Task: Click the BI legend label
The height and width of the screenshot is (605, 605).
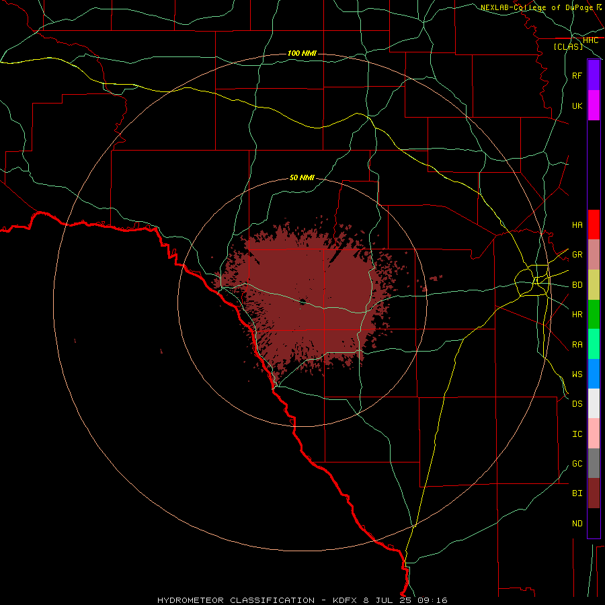Action: (x=577, y=493)
